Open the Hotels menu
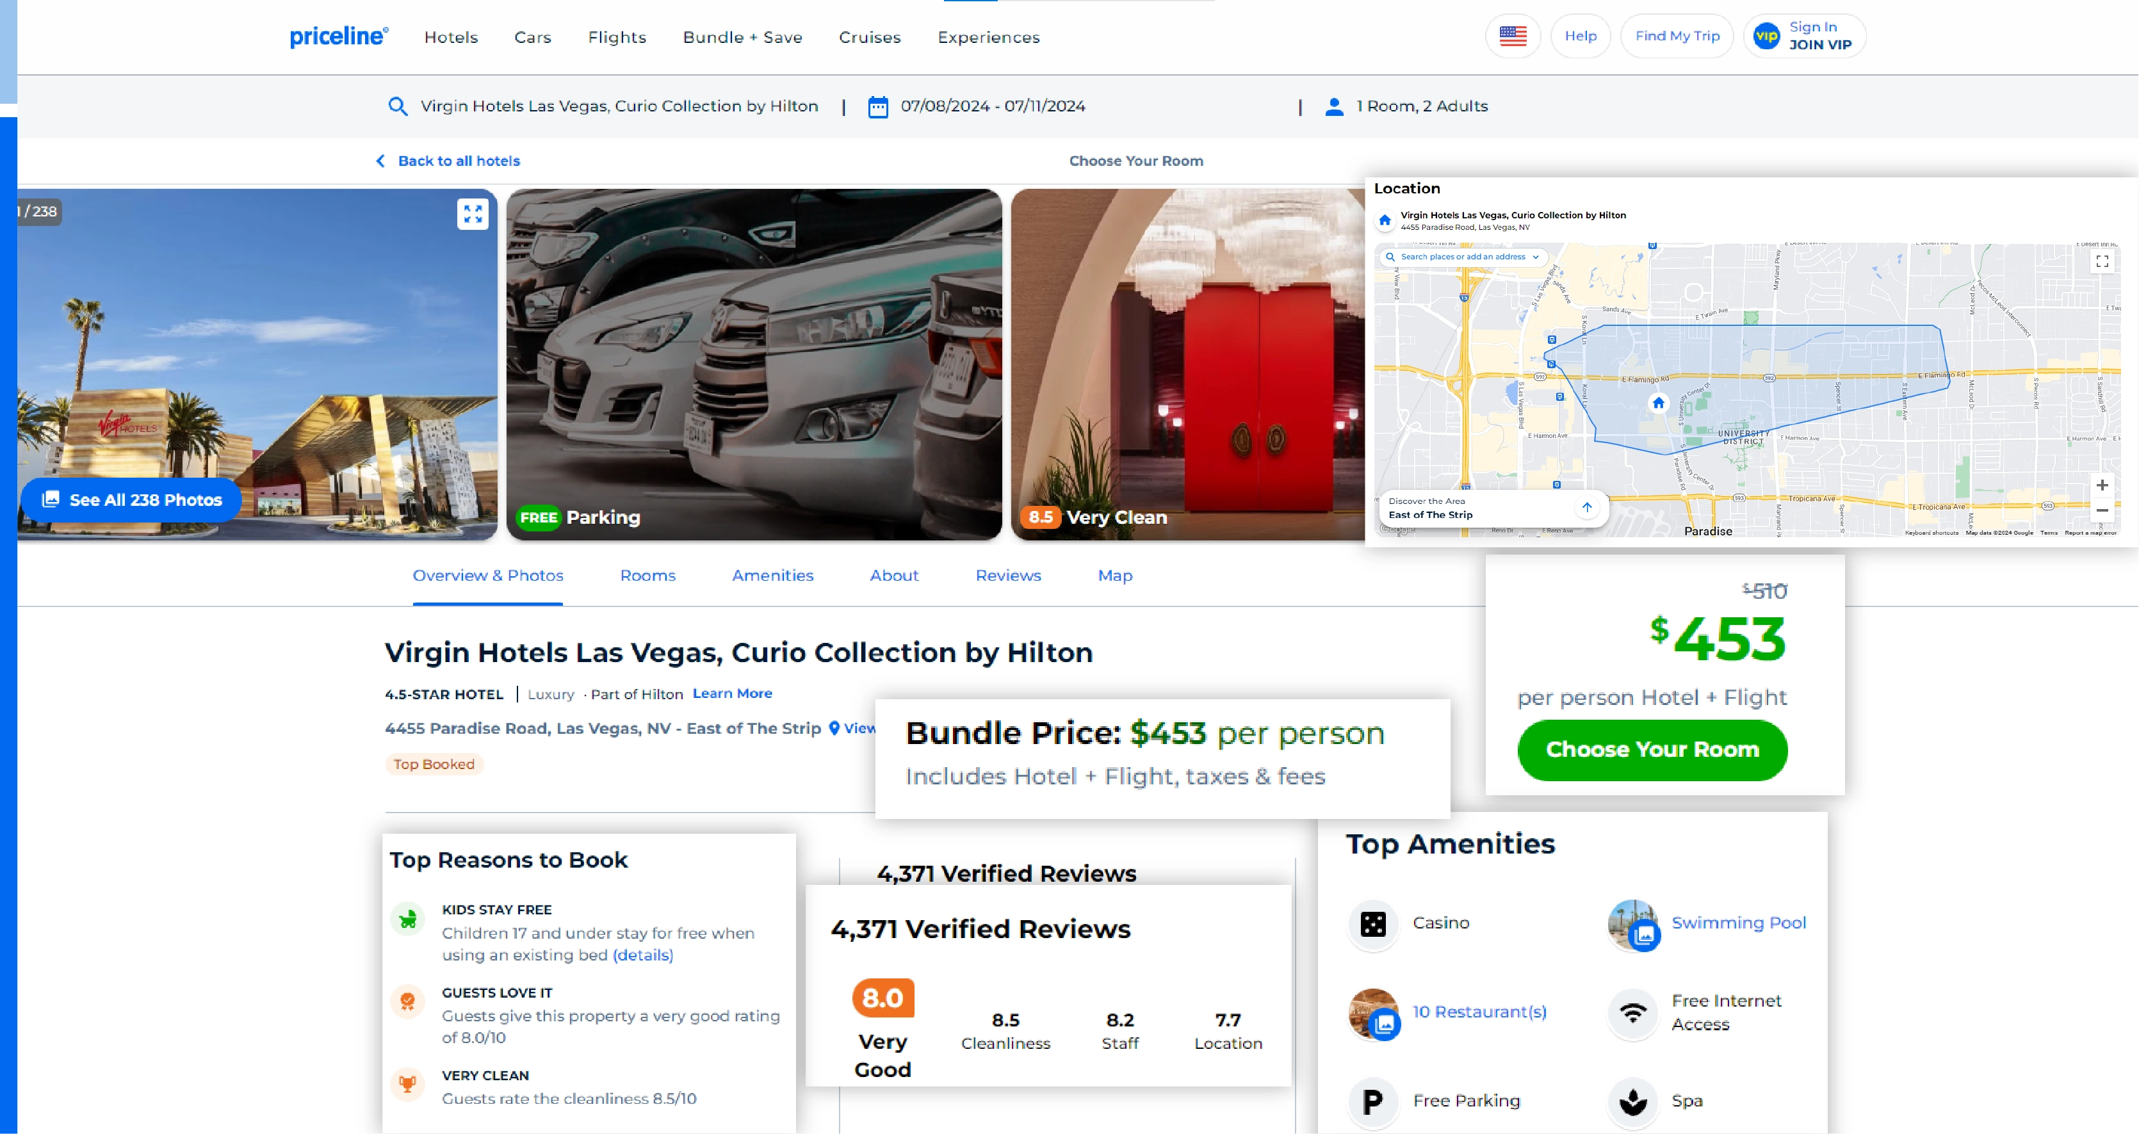This screenshot has height=1134, width=2139. point(451,37)
